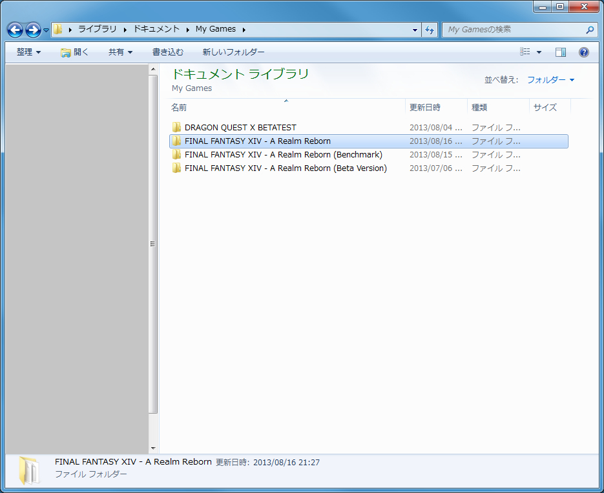Click the navigation pane scrollbar thumb

pyautogui.click(x=153, y=244)
